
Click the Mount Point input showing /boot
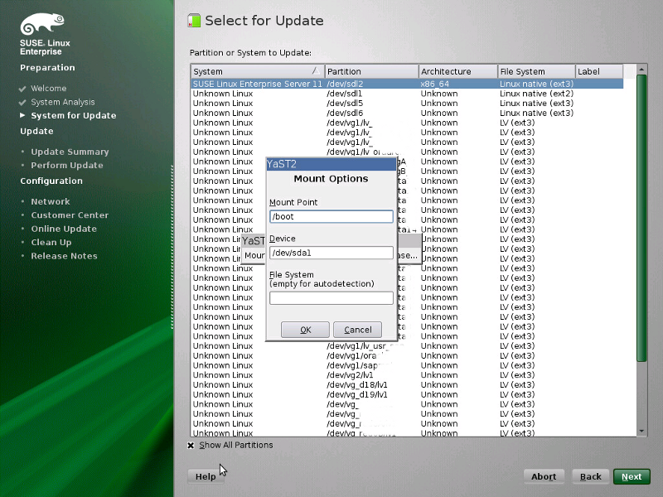pos(331,216)
